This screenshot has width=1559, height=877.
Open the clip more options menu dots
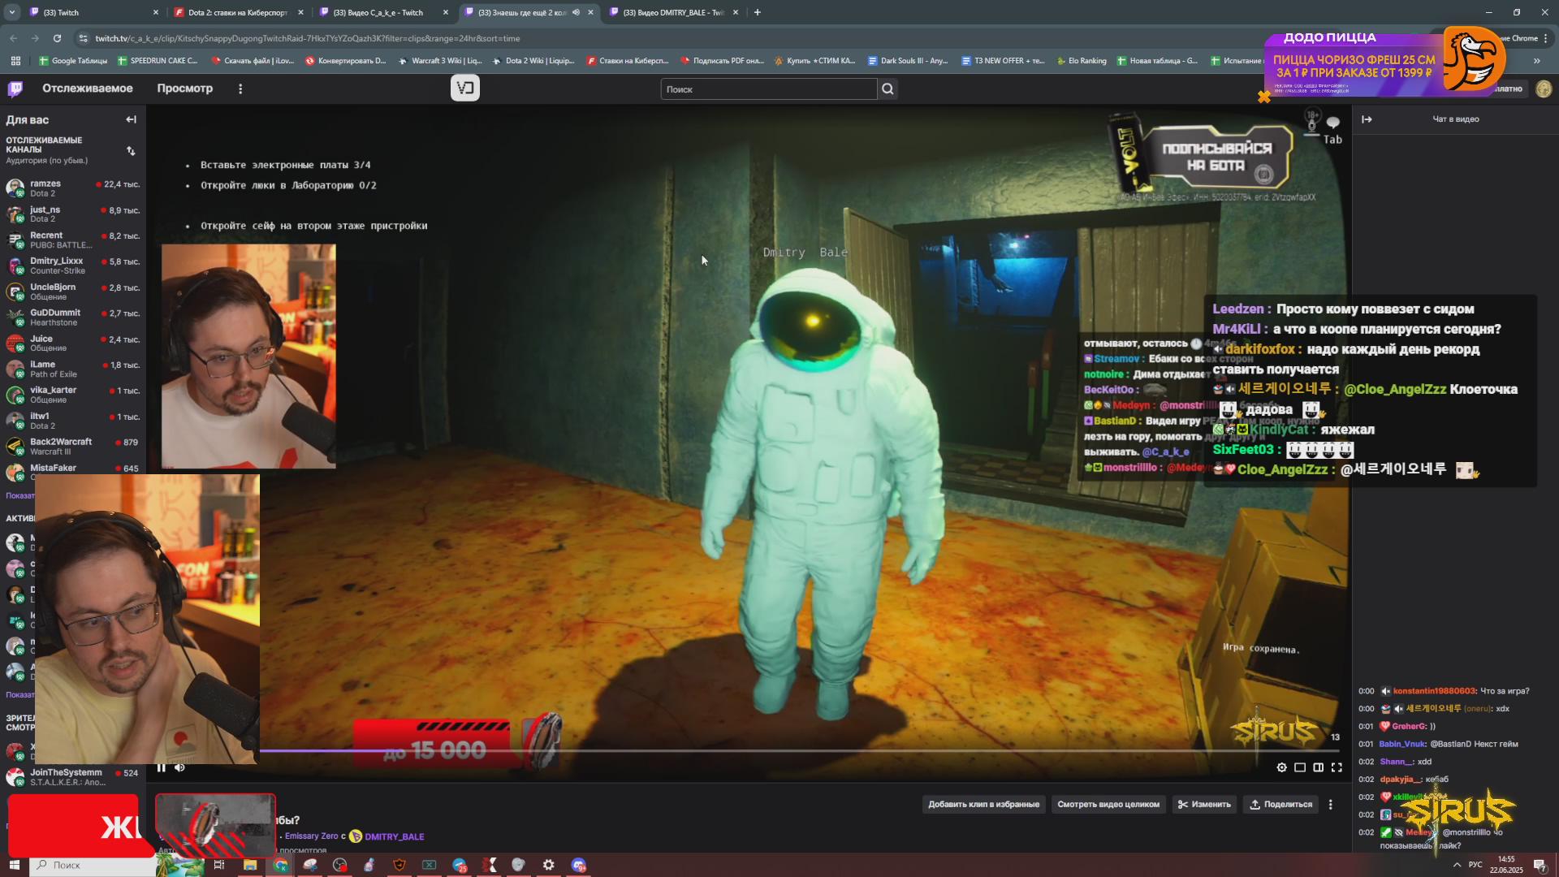[x=1330, y=805]
